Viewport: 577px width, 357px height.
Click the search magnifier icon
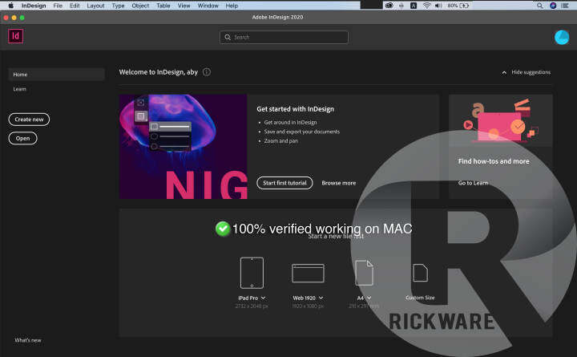(228, 37)
